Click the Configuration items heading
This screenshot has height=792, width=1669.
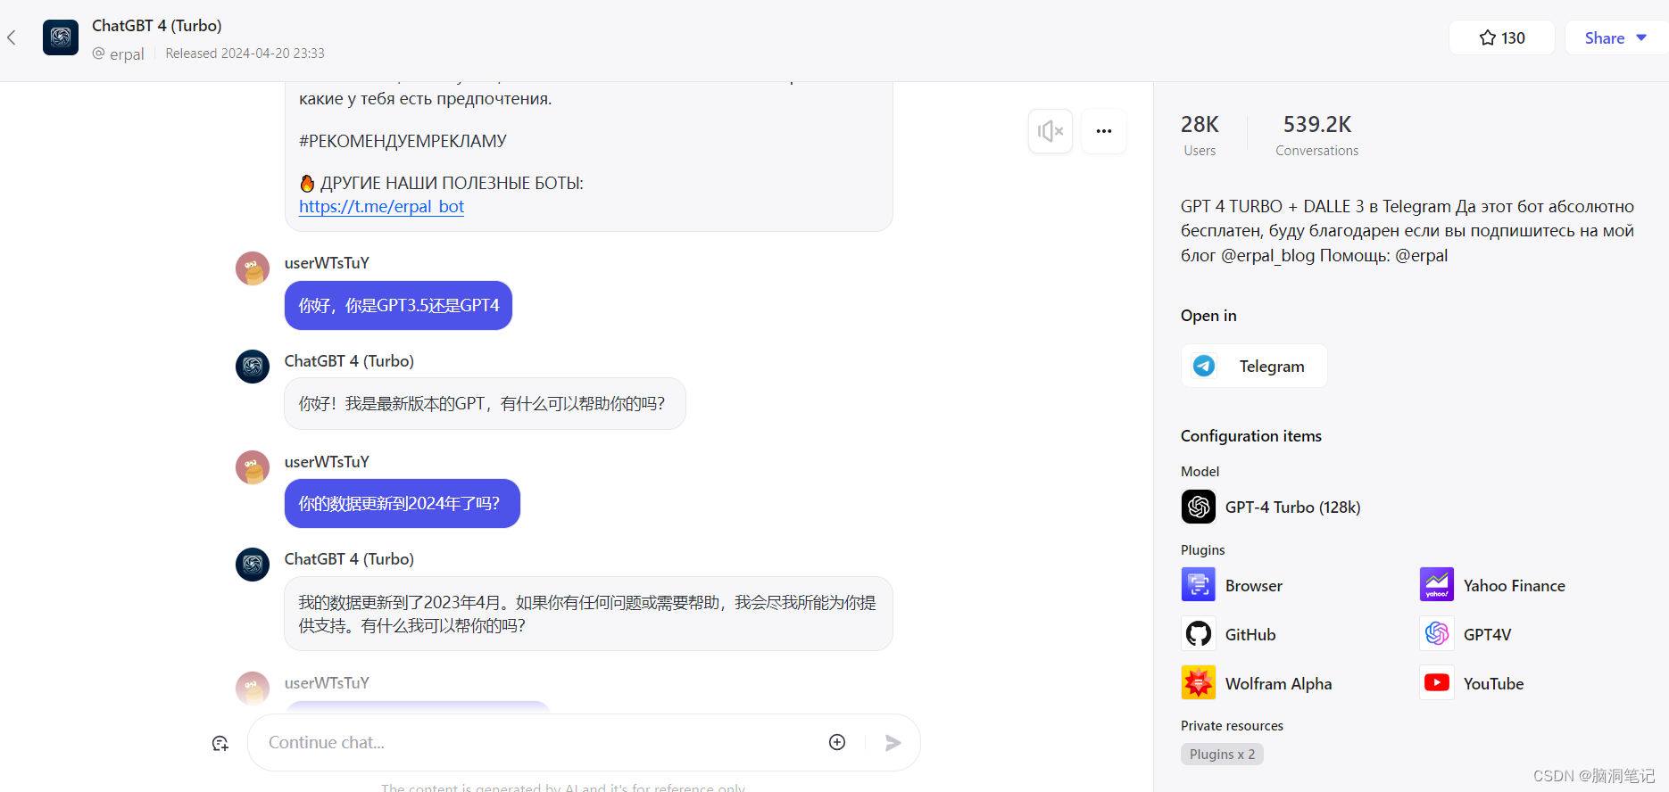pyautogui.click(x=1251, y=436)
